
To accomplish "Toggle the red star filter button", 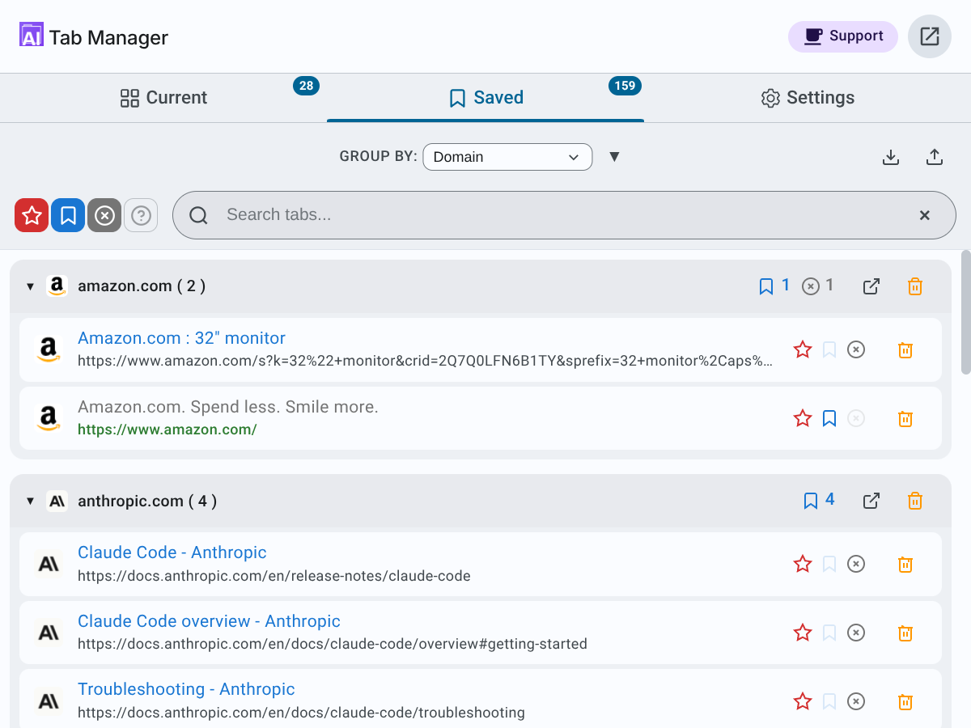I will pyautogui.click(x=32, y=215).
